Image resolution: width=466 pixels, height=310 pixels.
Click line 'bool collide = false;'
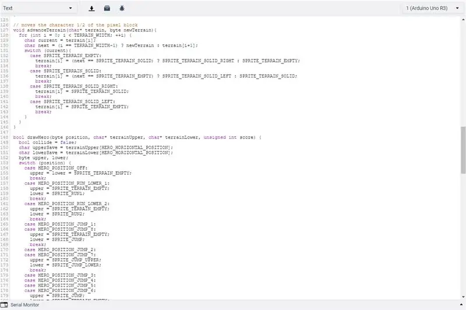[48, 142]
